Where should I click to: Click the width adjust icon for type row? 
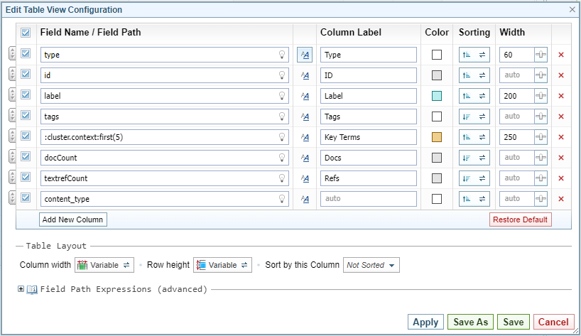point(541,55)
